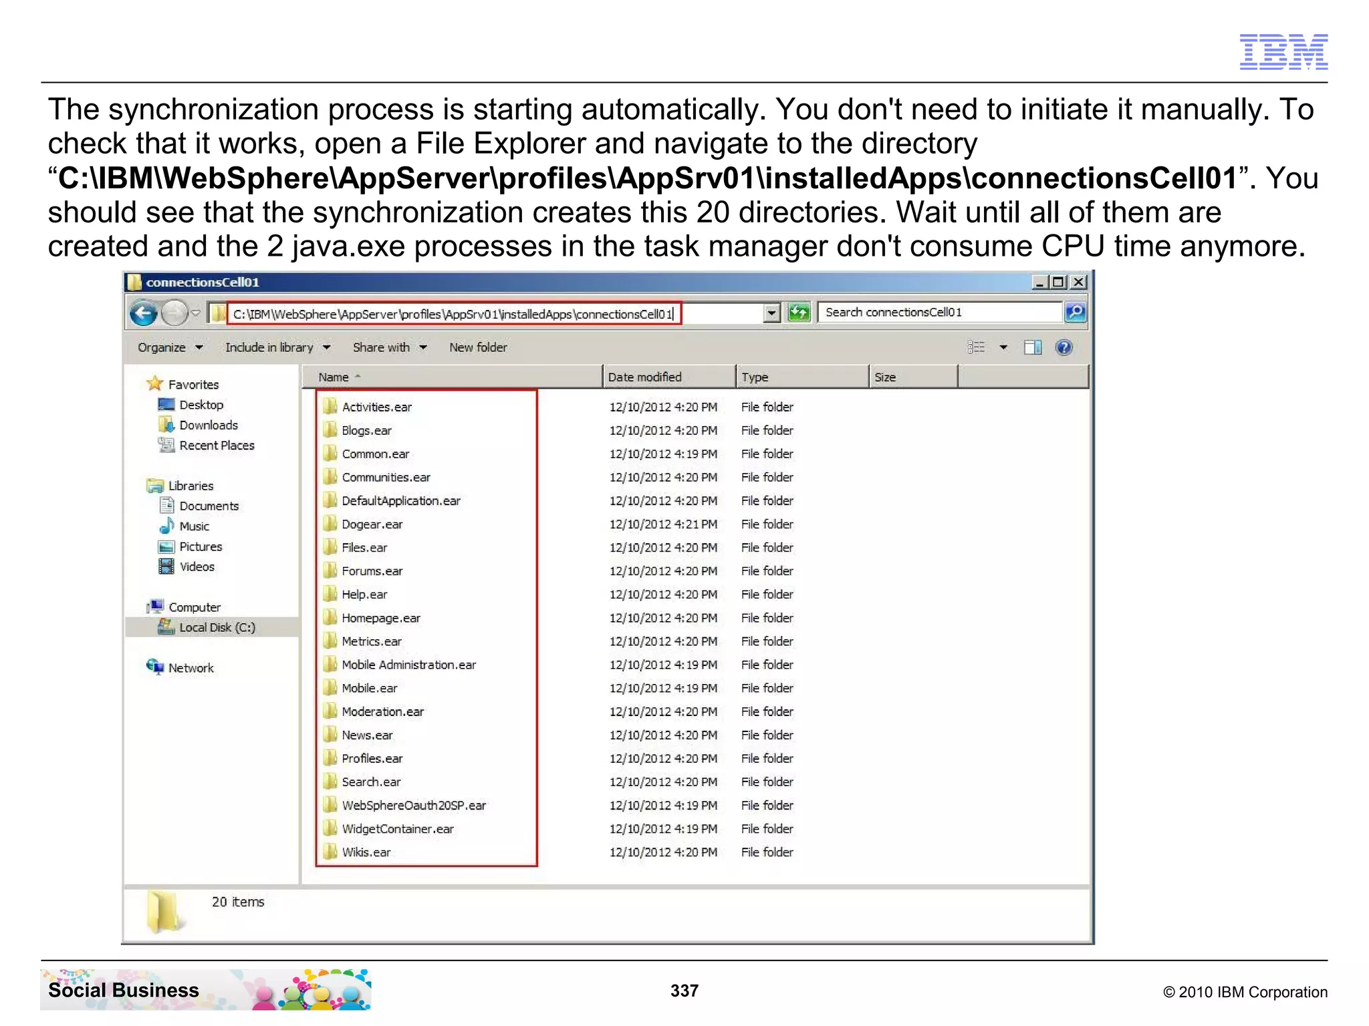Click the Profiles.ear folder icon
The width and height of the screenshot is (1369, 1026).
tap(330, 757)
